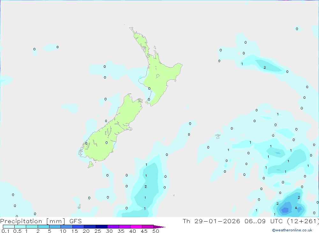
Task: Click the "Precipitation" title word
Action: pyautogui.click(x=21, y=221)
